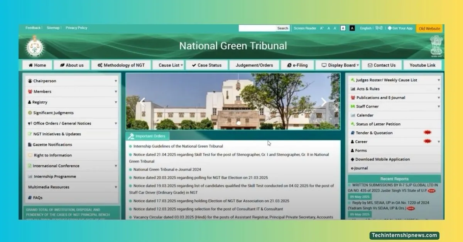Image resolution: width=463 pixels, height=242 pixels.
Task: Open the About us menu item
Action: [x=72, y=65]
